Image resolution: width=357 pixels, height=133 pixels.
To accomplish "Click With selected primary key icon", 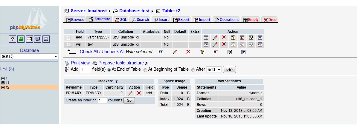I will point(202,52).
